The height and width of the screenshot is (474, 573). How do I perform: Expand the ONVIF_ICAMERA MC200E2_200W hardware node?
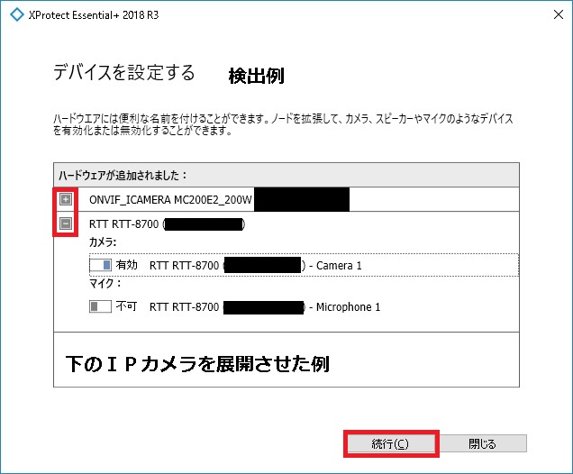(66, 199)
